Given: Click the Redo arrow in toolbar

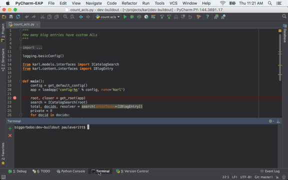Looking at the screenshot, I should tap(33, 17).
